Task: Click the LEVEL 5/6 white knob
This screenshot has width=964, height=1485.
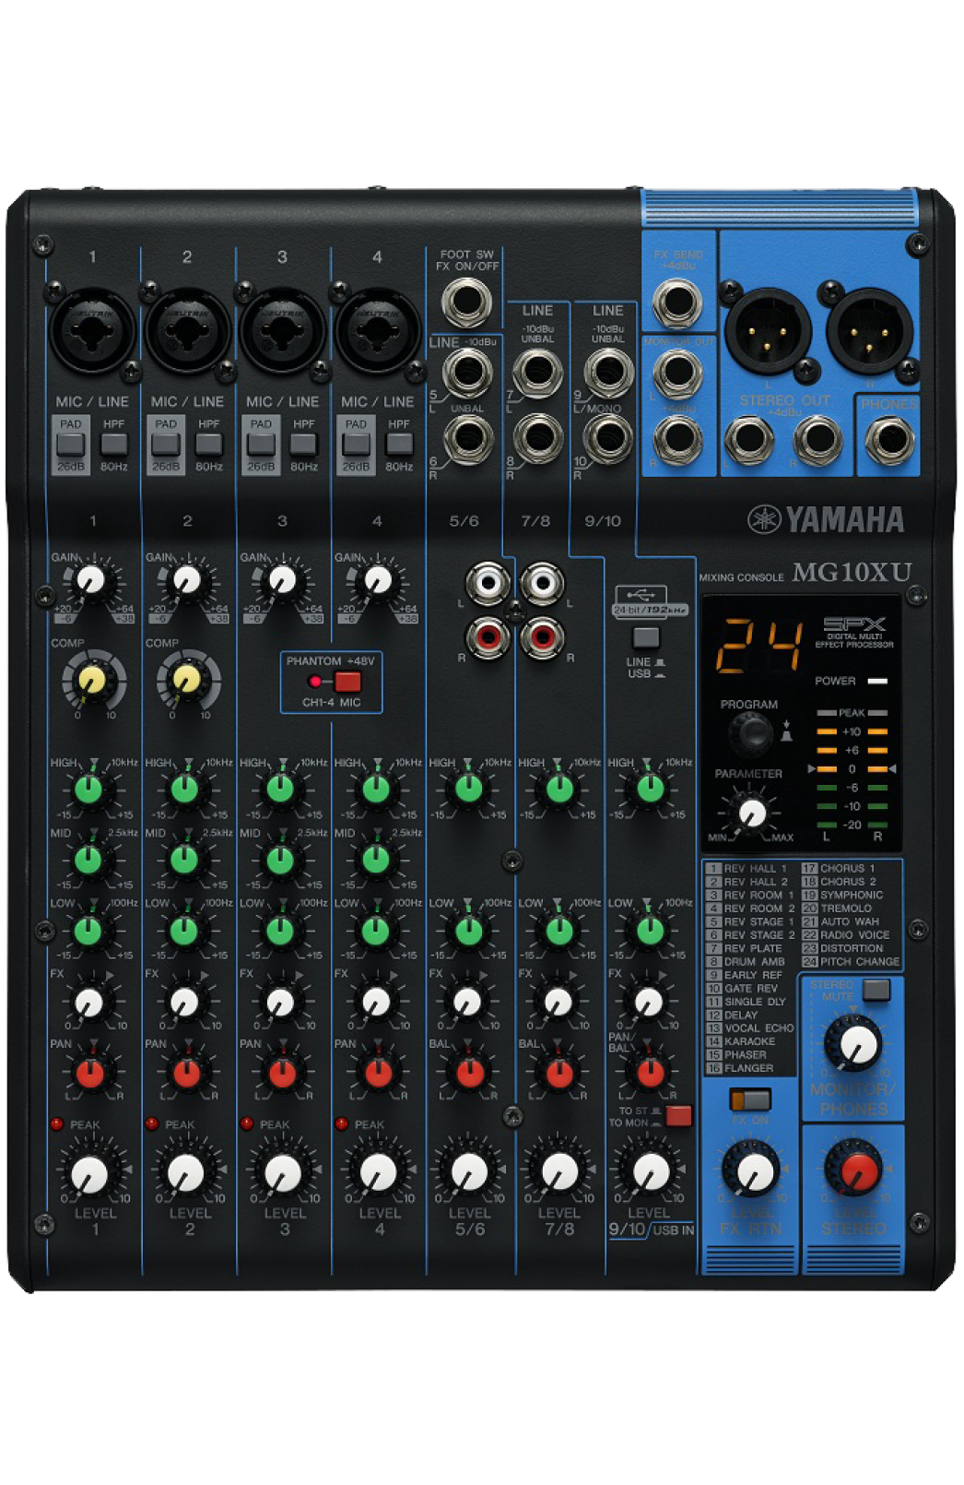Action: [469, 1171]
